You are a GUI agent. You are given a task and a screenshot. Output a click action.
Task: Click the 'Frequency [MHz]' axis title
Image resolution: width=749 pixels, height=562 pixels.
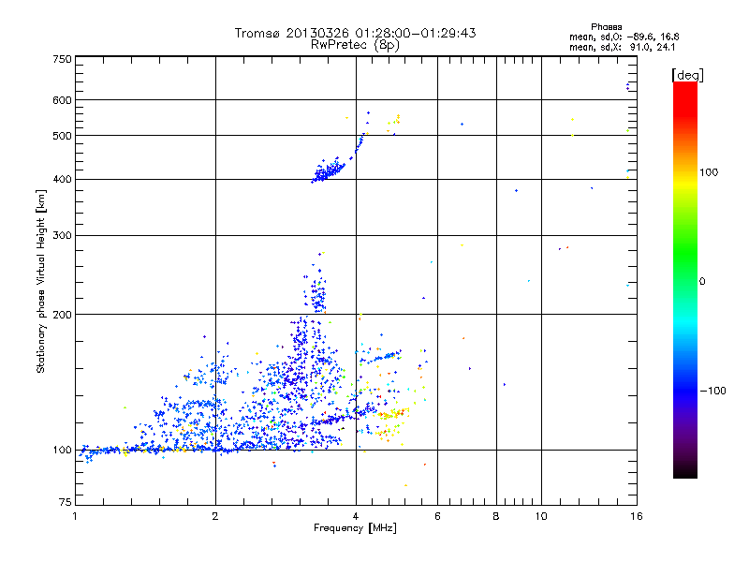(x=355, y=528)
